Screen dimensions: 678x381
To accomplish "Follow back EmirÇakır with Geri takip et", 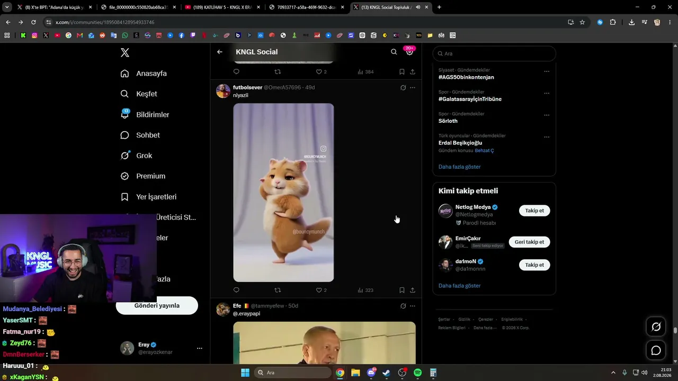I will click(529, 242).
